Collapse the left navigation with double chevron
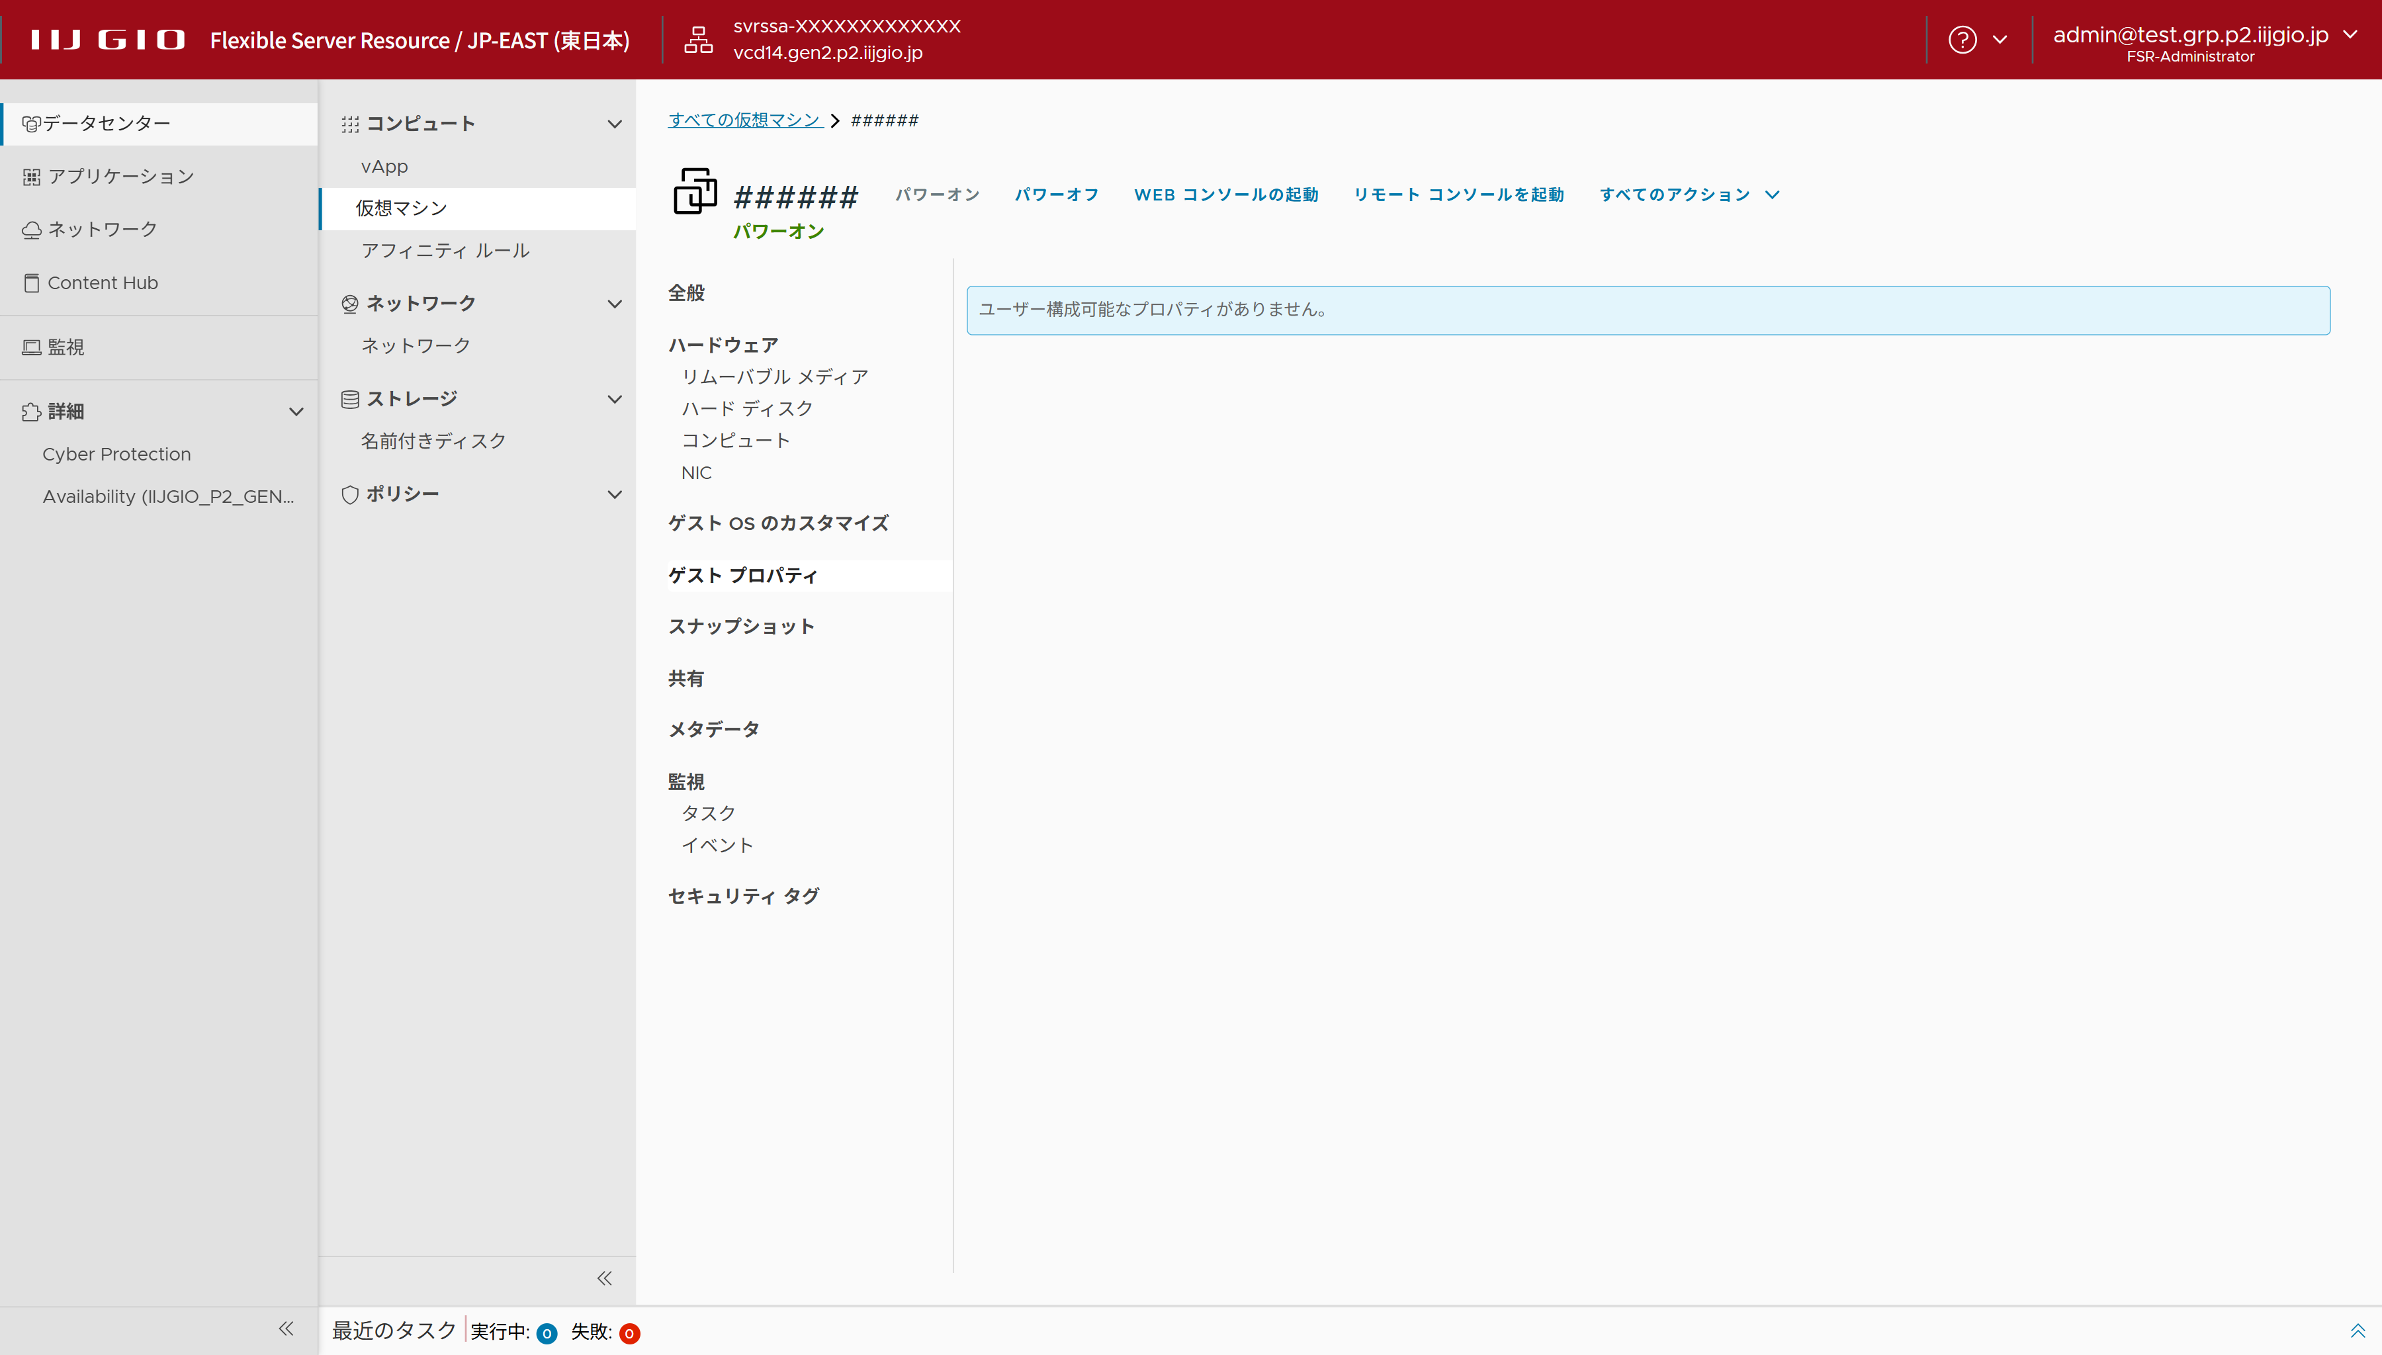The image size is (2382, 1355). point(286,1329)
